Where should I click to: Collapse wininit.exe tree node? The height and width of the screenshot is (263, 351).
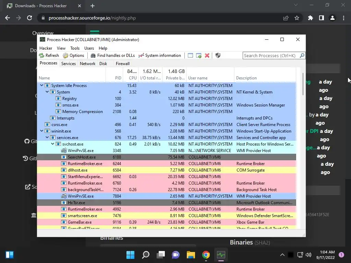[41, 131]
